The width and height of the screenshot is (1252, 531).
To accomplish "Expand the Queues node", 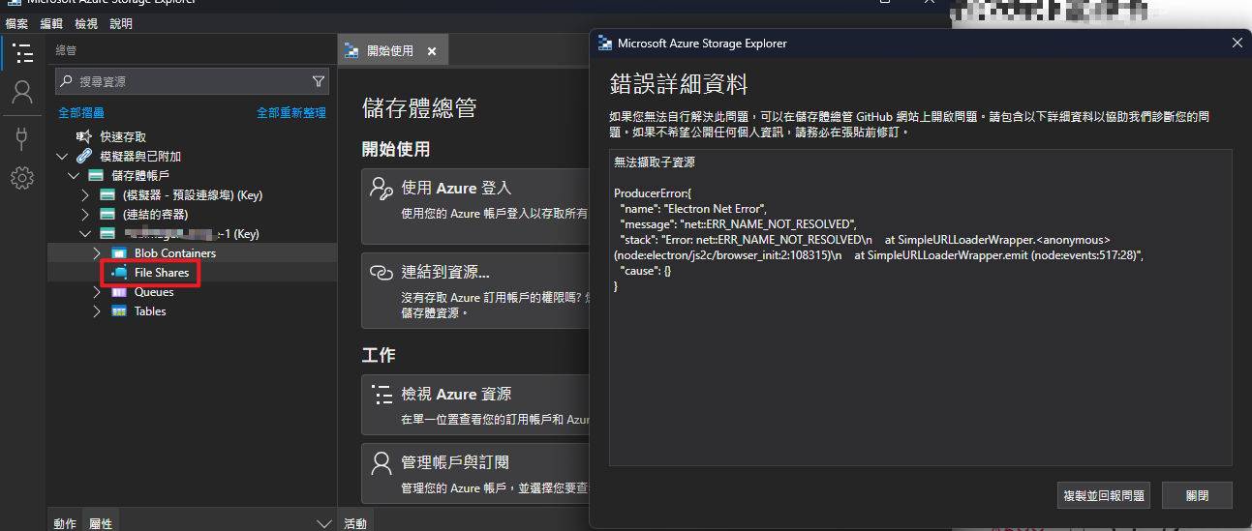I will 97,292.
